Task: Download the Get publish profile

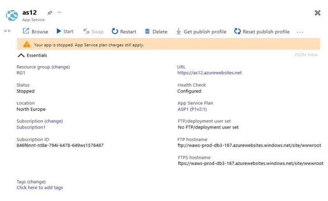Action: click(x=178, y=32)
